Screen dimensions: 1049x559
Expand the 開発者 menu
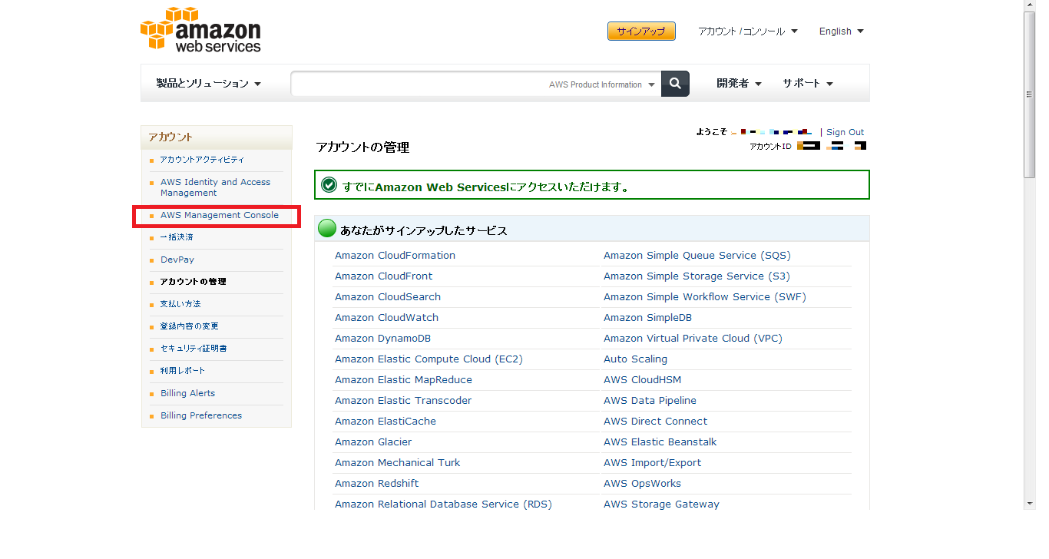coord(740,84)
